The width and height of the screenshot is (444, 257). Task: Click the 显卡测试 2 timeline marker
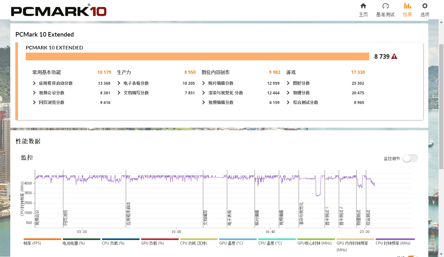pyautogui.click(x=341, y=216)
